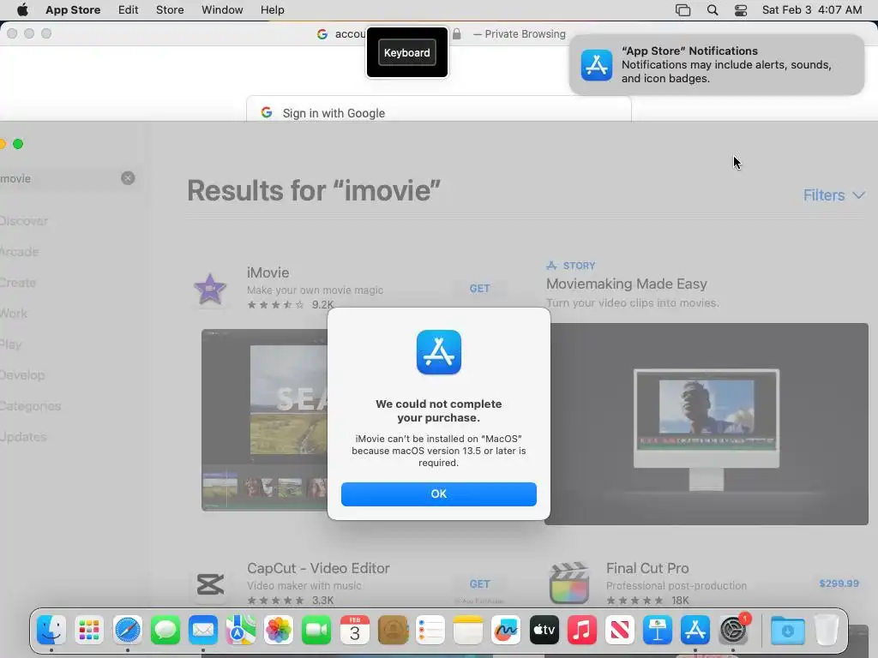Click the CapCut app icon
The image size is (878, 658).
[x=210, y=584]
